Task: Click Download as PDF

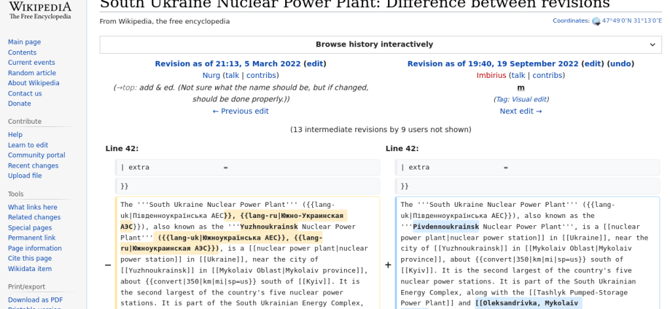Action: [x=35, y=300]
